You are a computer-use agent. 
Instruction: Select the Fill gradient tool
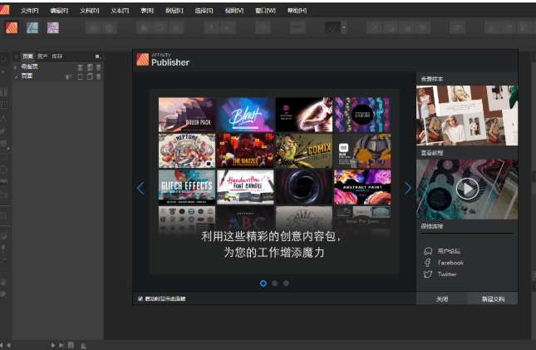coord(4,235)
